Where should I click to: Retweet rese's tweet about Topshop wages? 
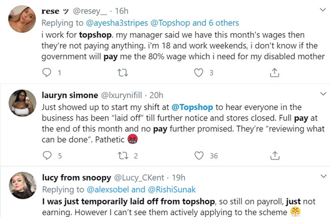pyautogui.click(x=123, y=73)
